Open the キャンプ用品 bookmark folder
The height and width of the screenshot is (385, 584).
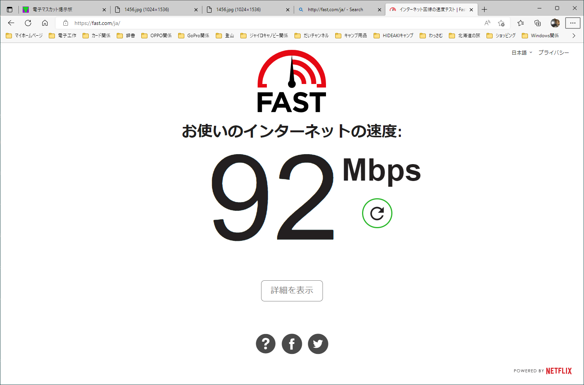click(x=351, y=36)
